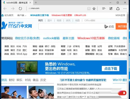130x99 pixels.
Task: Open the outlook邮箱 link
Action: [51, 38]
